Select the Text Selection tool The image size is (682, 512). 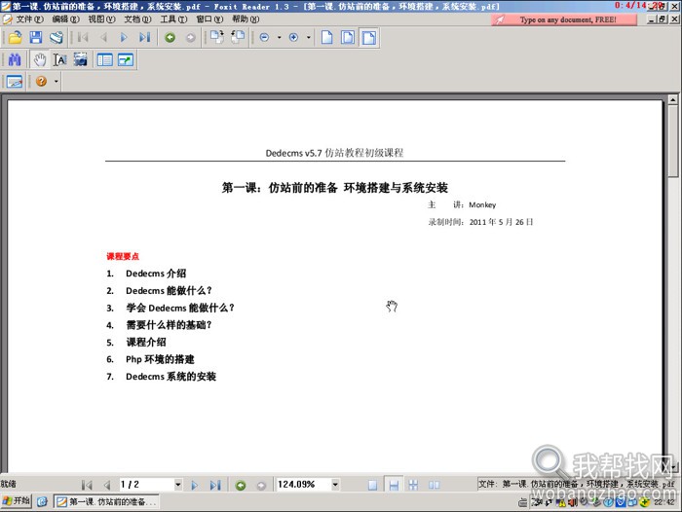pyautogui.click(x=60, y=59)
